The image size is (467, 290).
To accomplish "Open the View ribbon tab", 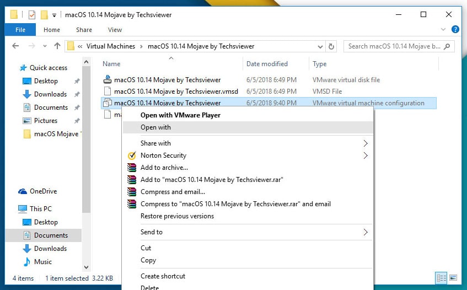I will click(115, 30).
